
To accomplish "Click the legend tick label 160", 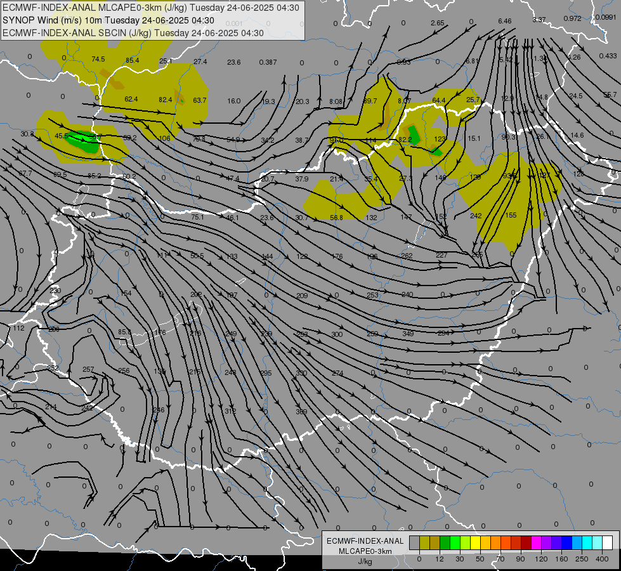I will click(561, 559).
